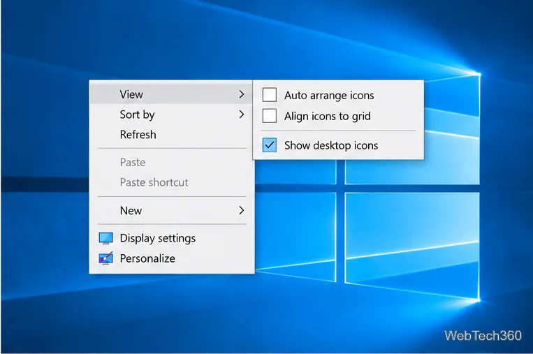This screenshot has height=354, width=533.
Task: Click the 'Auto arrange icons' label text
Action: point(329,96)
